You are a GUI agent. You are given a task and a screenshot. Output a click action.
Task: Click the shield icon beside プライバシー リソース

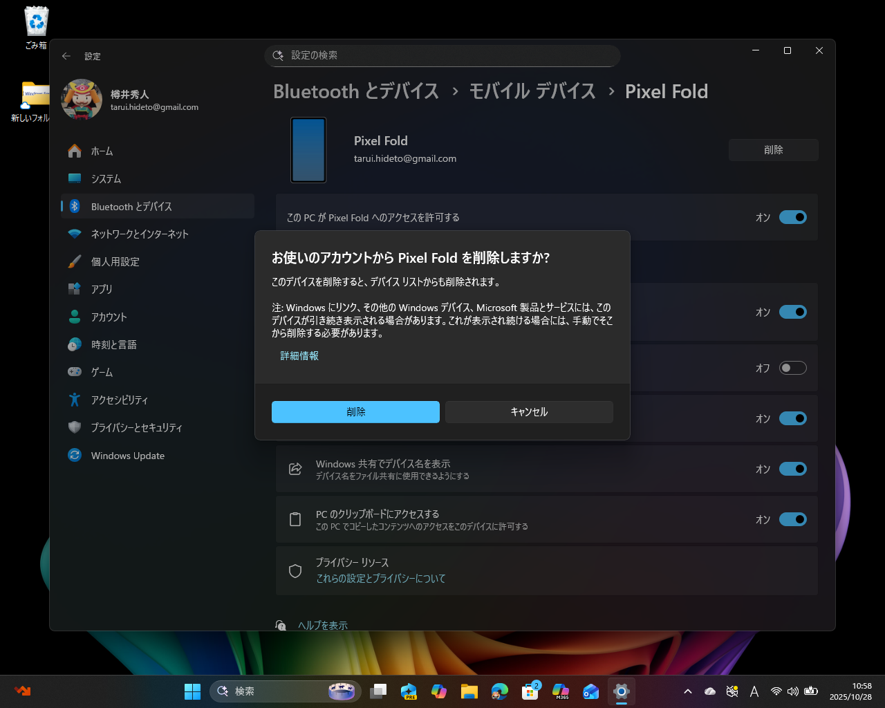pyautogui.click(x=295, y=571)
